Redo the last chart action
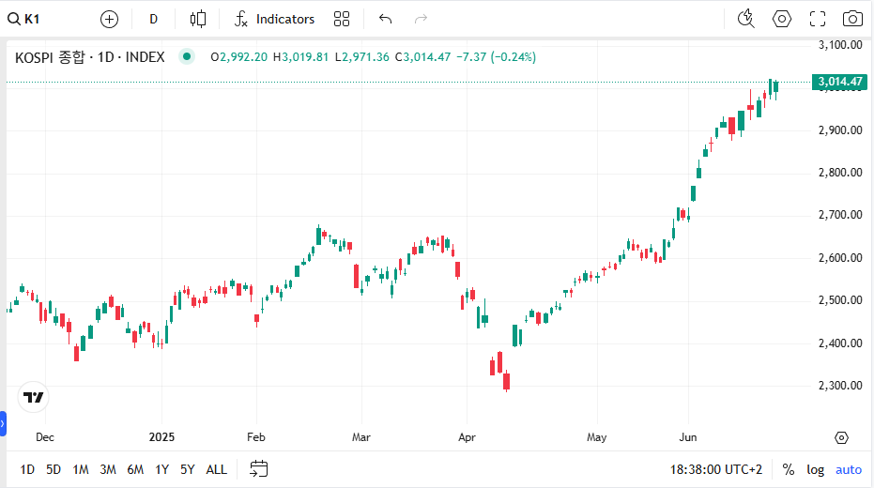 [421, 19]
